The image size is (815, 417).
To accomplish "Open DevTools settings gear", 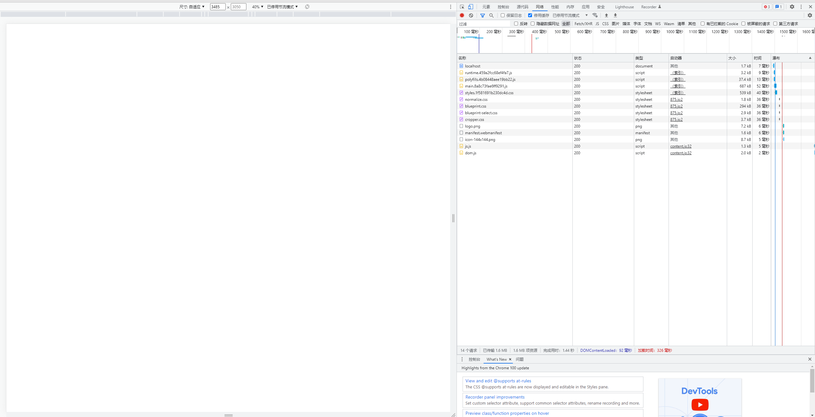I will click(792, 7).
